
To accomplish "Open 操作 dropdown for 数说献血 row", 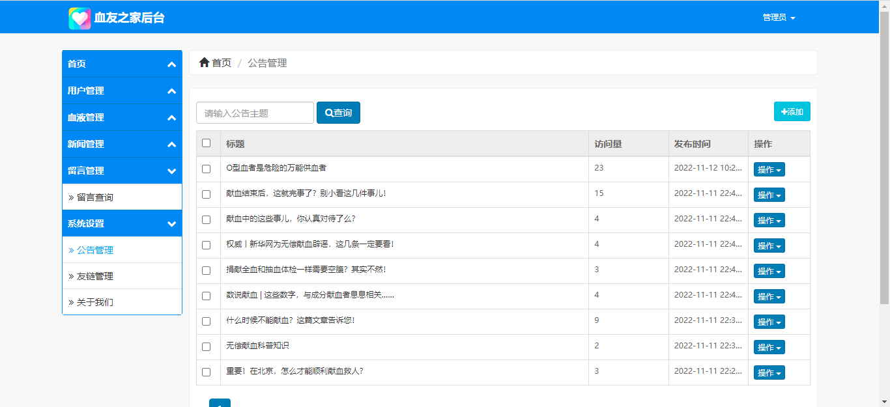I will (x=769, y=296).
